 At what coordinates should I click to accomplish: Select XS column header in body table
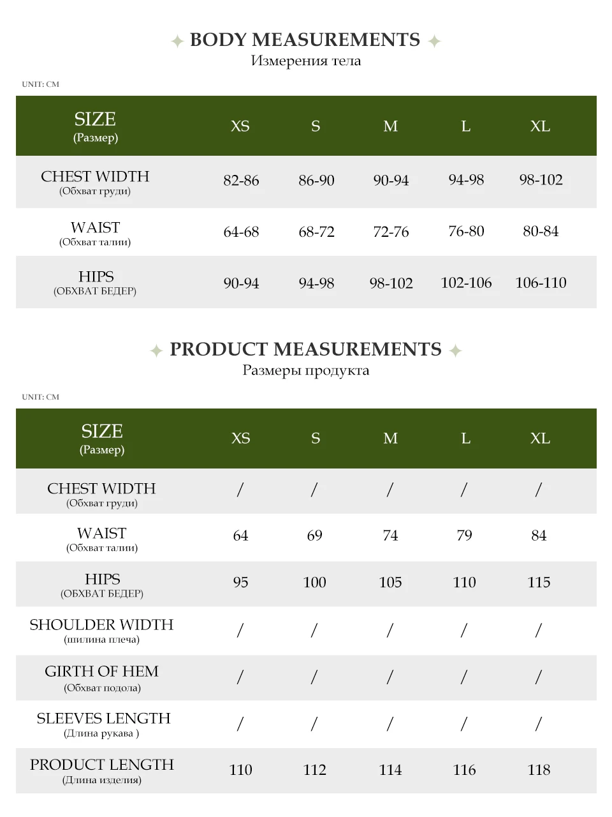[x=240, y=126]
